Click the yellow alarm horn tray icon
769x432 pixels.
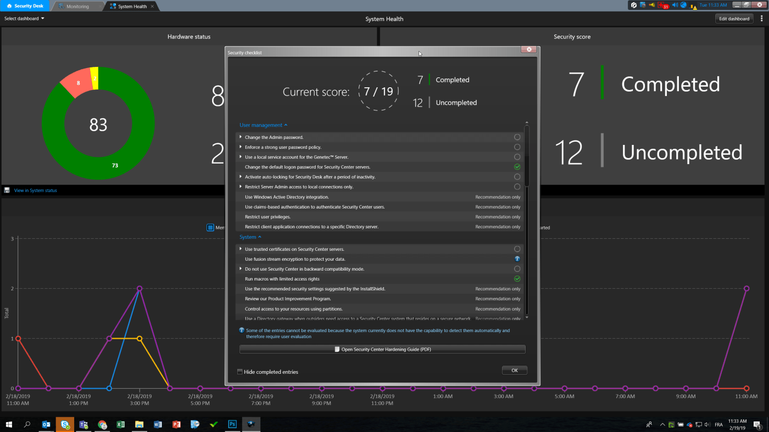coord(651,5)
